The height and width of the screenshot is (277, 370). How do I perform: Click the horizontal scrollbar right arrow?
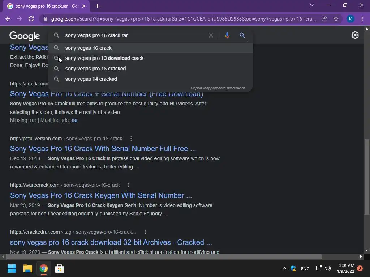(x=361, y=256)
